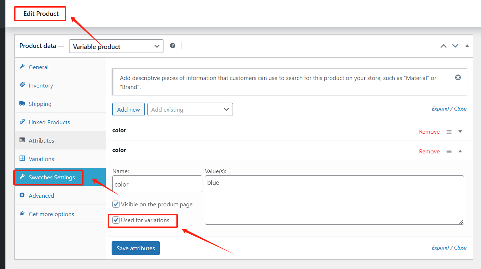The image size is (481, 269).
Task: Click drag handle of first color attribute
Action: pos(449,132)
